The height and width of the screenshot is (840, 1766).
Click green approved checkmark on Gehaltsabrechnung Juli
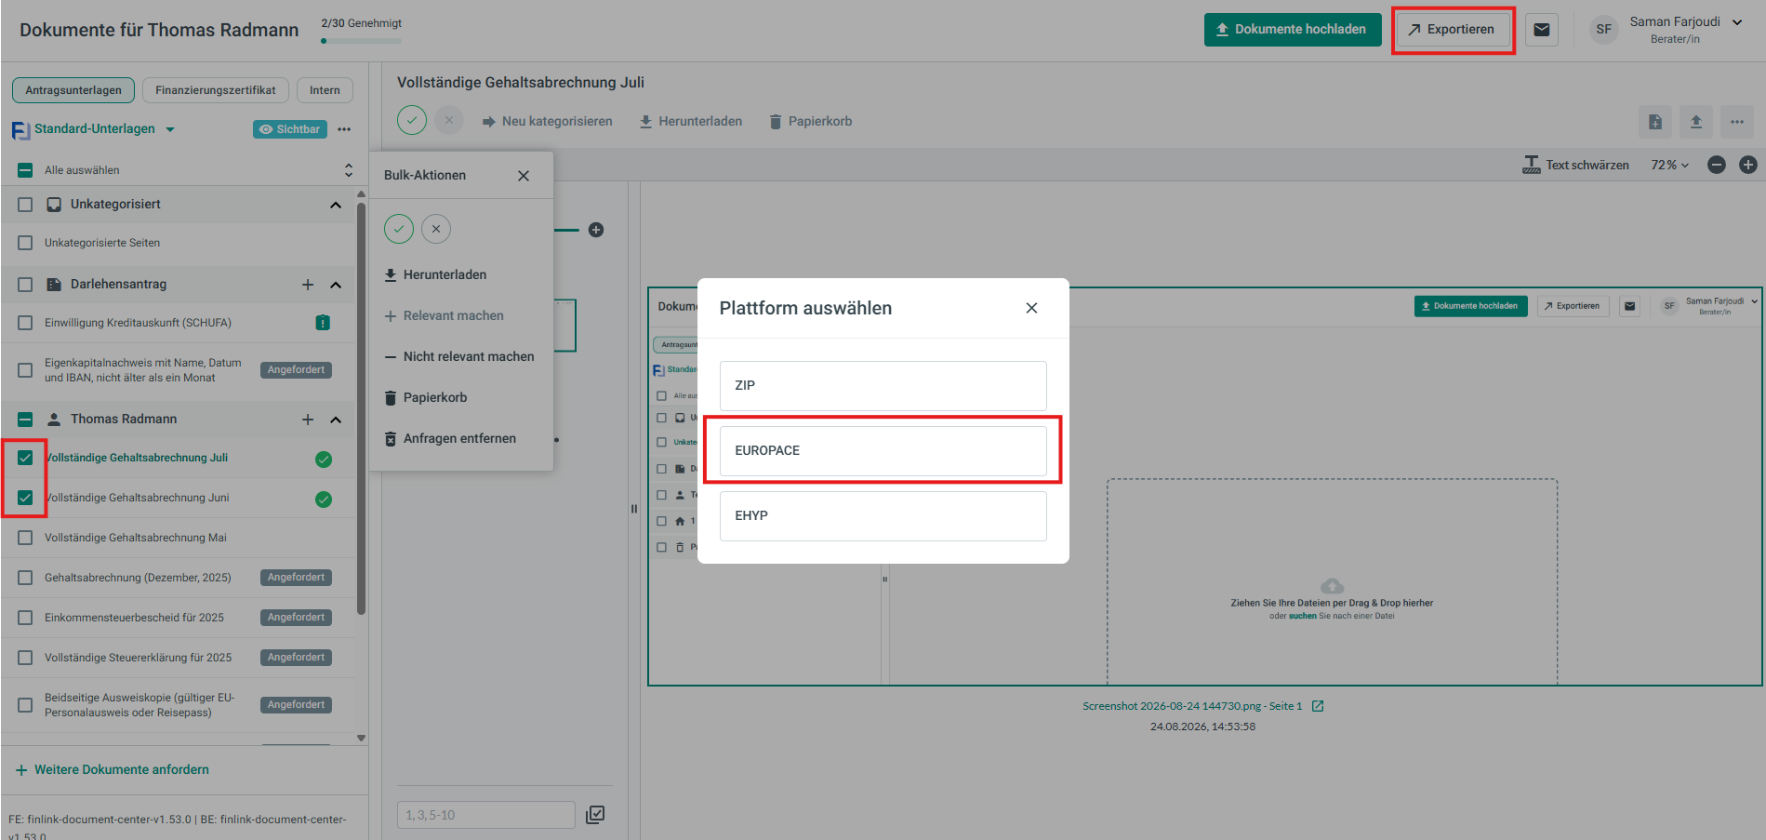click(x=324, y=459)
